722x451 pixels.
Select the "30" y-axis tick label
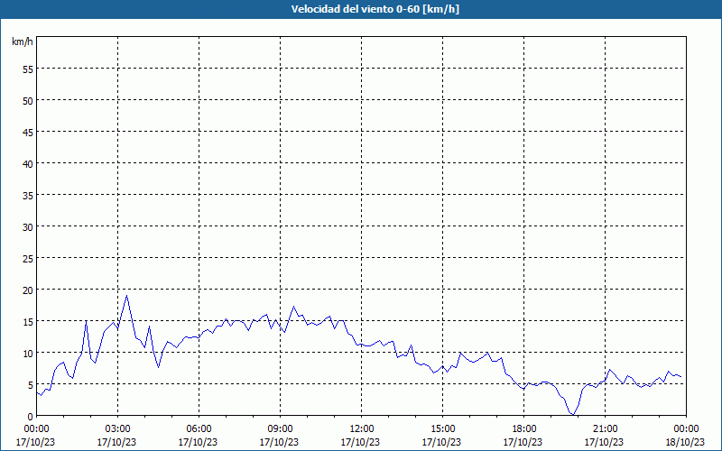(28, 226)
